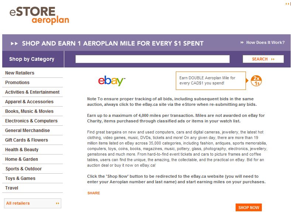Open the Apparel & Accessories category
This screenshot has height=212, width=291.
click(29, 102)
